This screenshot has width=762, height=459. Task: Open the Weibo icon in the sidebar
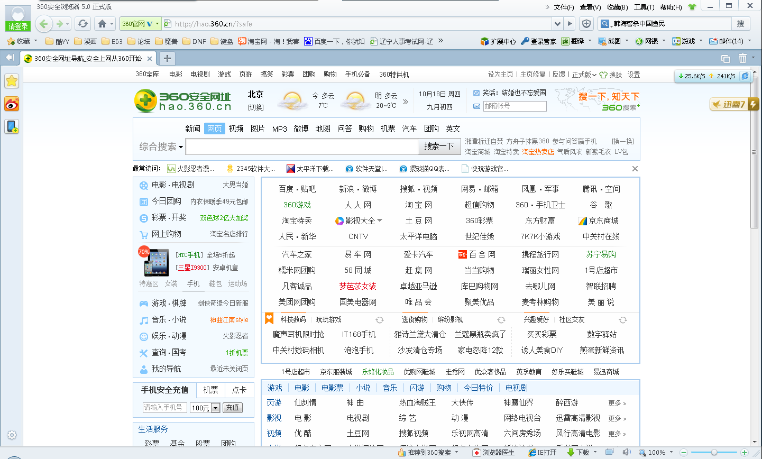click(12, 104)
